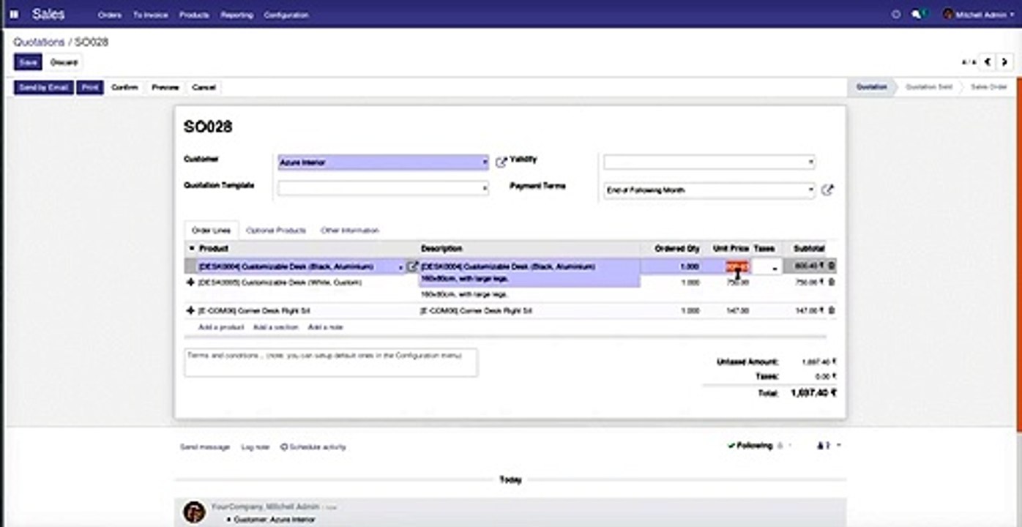1022x527 pixels.
Task: Select the Quotation status stage
Action: pos(872,86)
